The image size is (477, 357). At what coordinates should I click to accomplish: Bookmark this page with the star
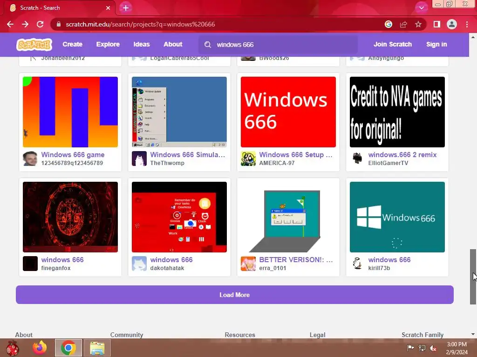coord(418,24)
